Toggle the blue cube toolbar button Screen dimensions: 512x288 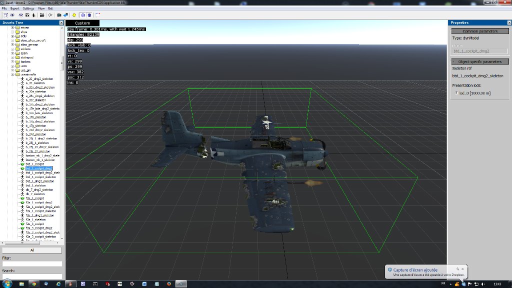tap(89, 15)
